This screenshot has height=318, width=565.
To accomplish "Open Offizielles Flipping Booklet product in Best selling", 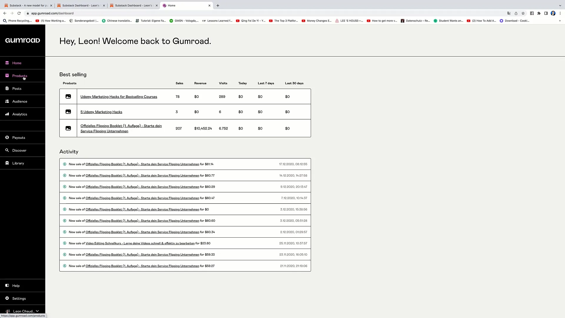I will point(121,128).
